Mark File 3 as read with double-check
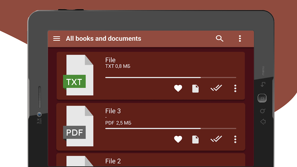 point(216,139)
